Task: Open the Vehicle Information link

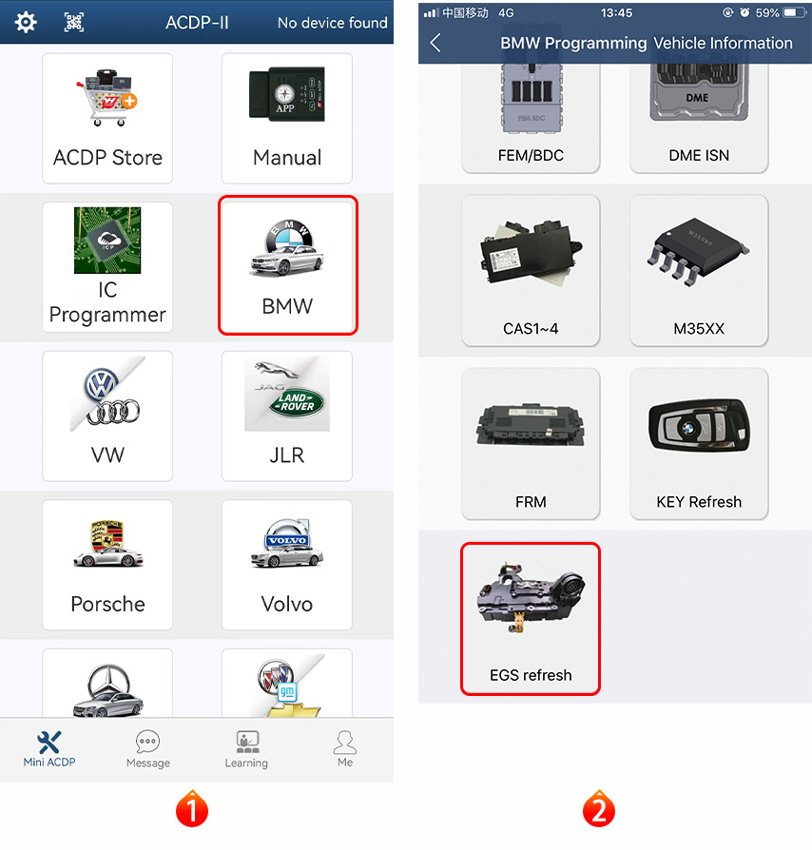Action: click(x=724, y=43)
